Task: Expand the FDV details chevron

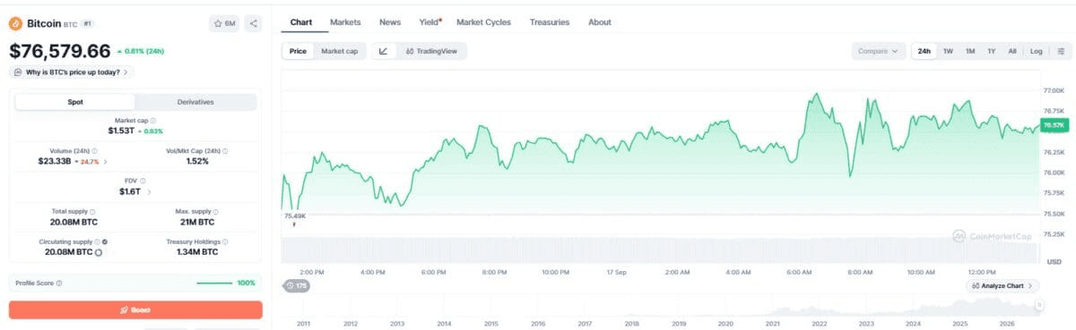Action: (149, 191)
